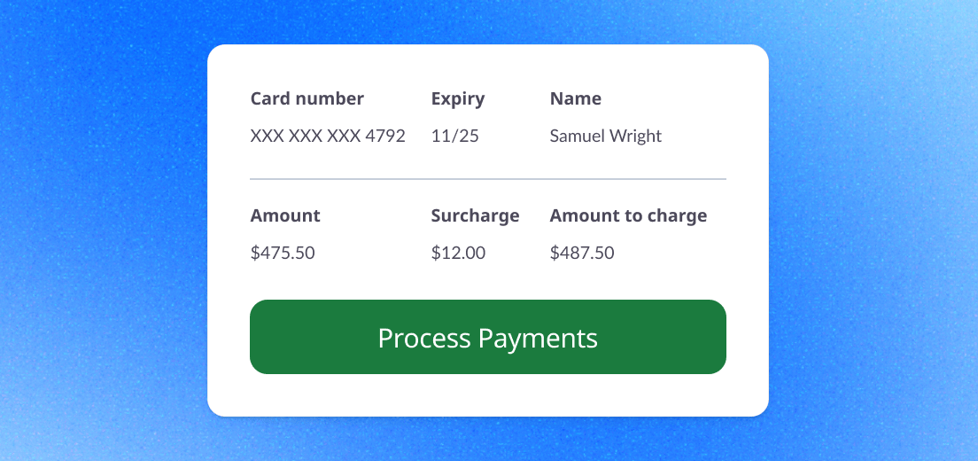Click the green Process Payments button
The height and width of the screenshot is (461, 978).
pyautogui.click(x=488, y=337)
